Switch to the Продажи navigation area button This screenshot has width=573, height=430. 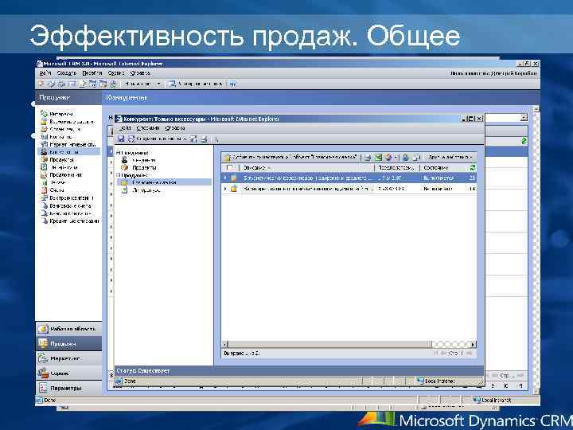(68, 344)
